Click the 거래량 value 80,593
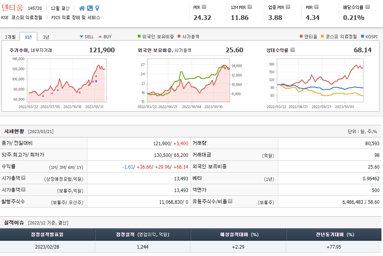Screen dimensions: 383x256 pos(372,144)
